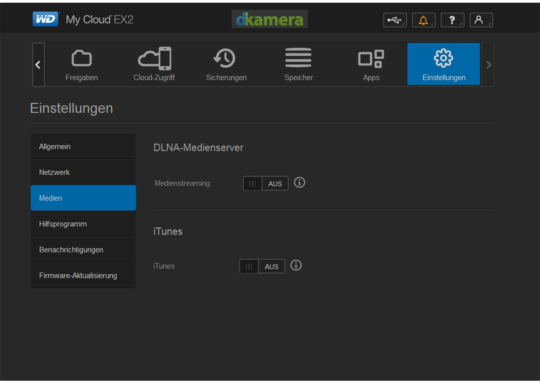The width and height of the screenshot is (540, 383).
Task: Click the DLNA-Medienserver heading
Action: point(198,148)
